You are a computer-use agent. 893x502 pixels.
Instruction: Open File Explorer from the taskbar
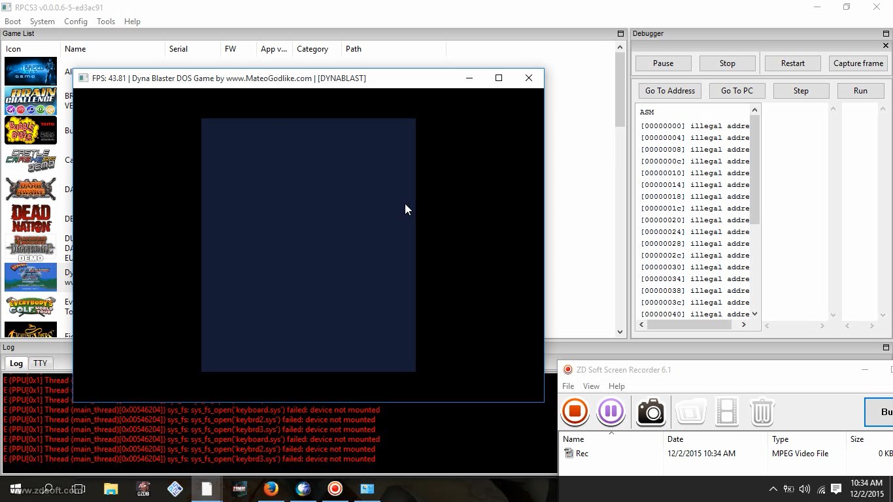click(110, 489)
